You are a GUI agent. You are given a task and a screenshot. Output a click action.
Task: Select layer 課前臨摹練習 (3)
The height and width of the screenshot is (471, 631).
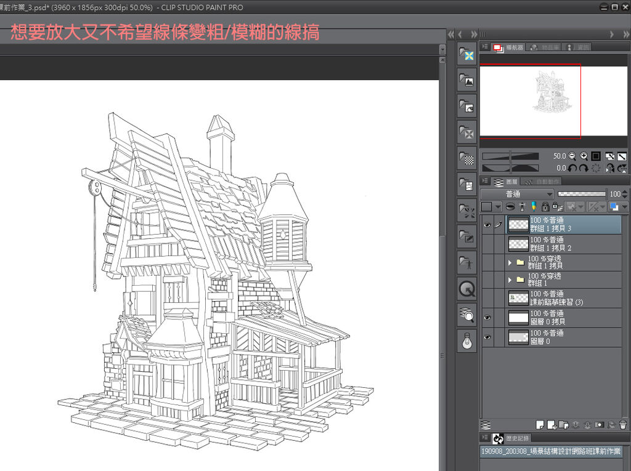click(x=563, y=299)
